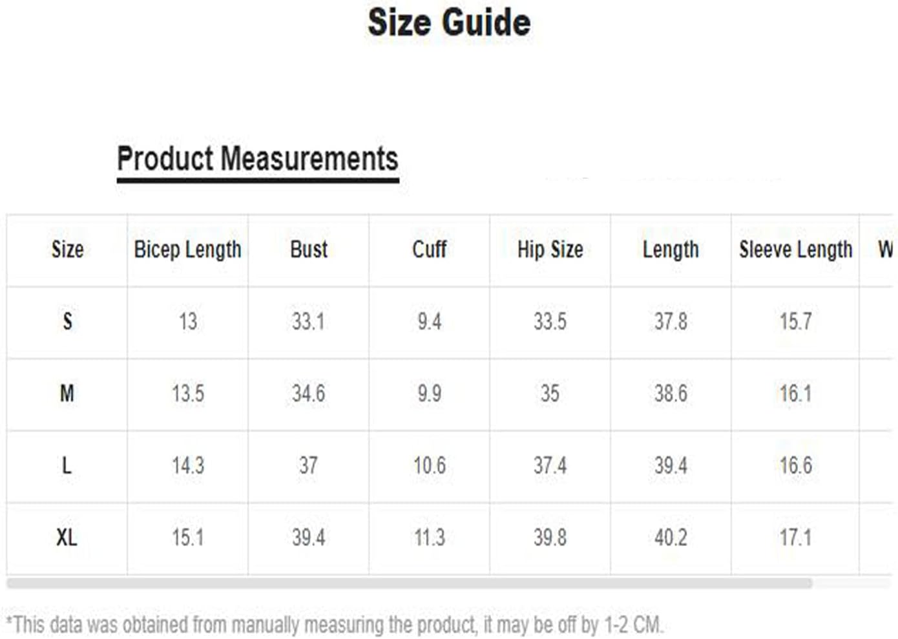Select the Size column header

67,249
